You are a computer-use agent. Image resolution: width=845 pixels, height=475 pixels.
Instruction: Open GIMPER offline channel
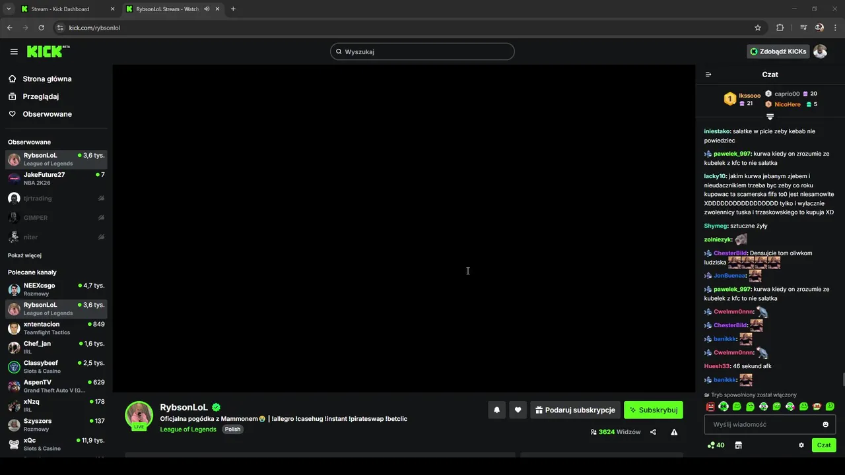(x=56, y=218)
